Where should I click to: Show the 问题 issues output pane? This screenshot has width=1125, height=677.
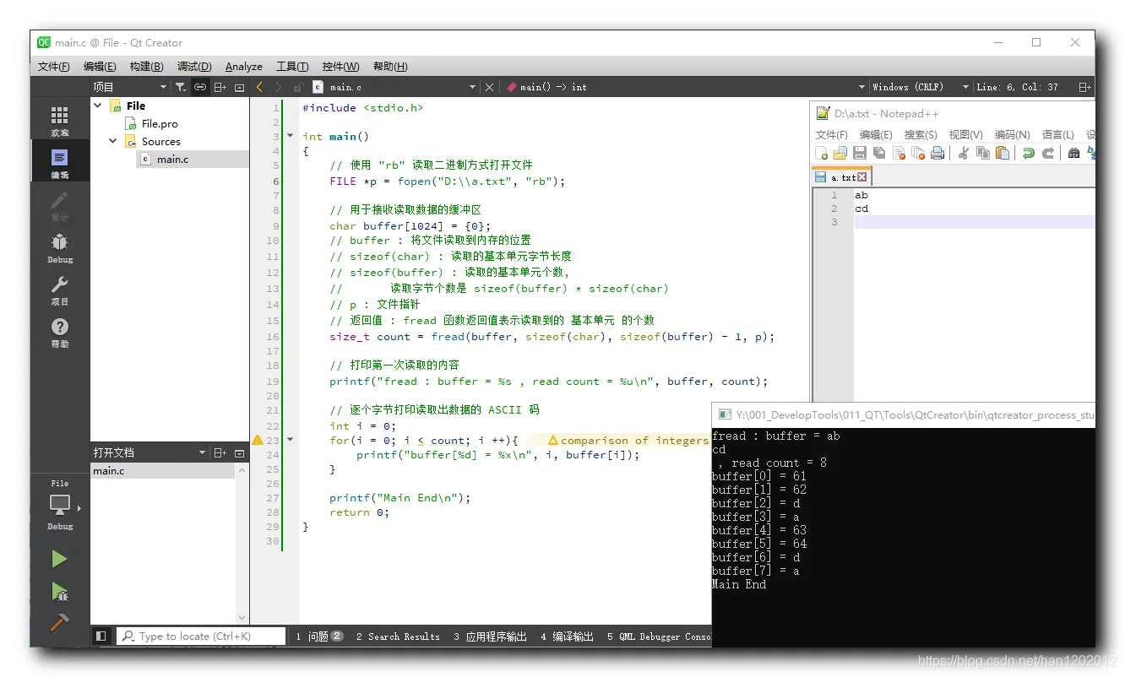coord(319,636)
